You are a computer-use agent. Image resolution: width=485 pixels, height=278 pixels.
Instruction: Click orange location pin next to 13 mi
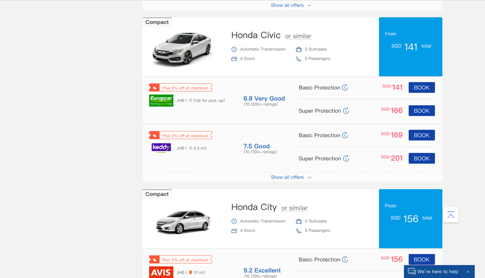(191, 273)
